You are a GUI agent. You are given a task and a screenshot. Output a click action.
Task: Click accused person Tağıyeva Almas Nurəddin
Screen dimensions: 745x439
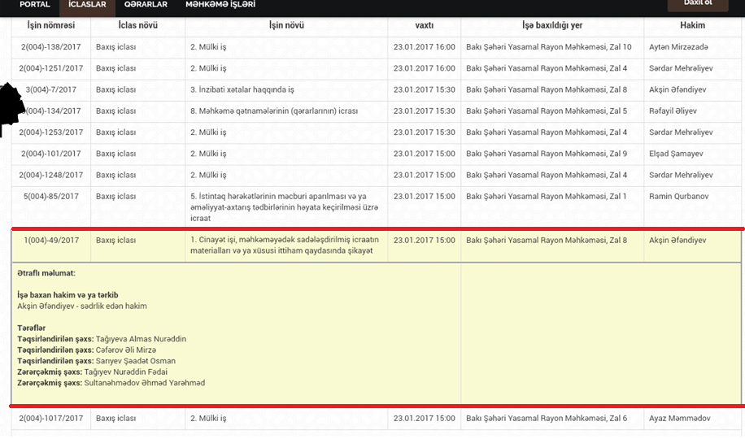click(142, 339)
